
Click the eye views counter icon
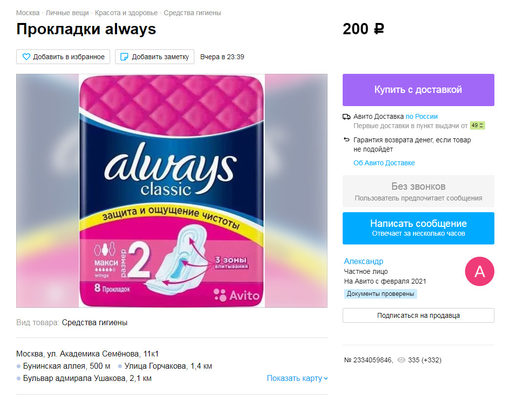coord(401,360)
